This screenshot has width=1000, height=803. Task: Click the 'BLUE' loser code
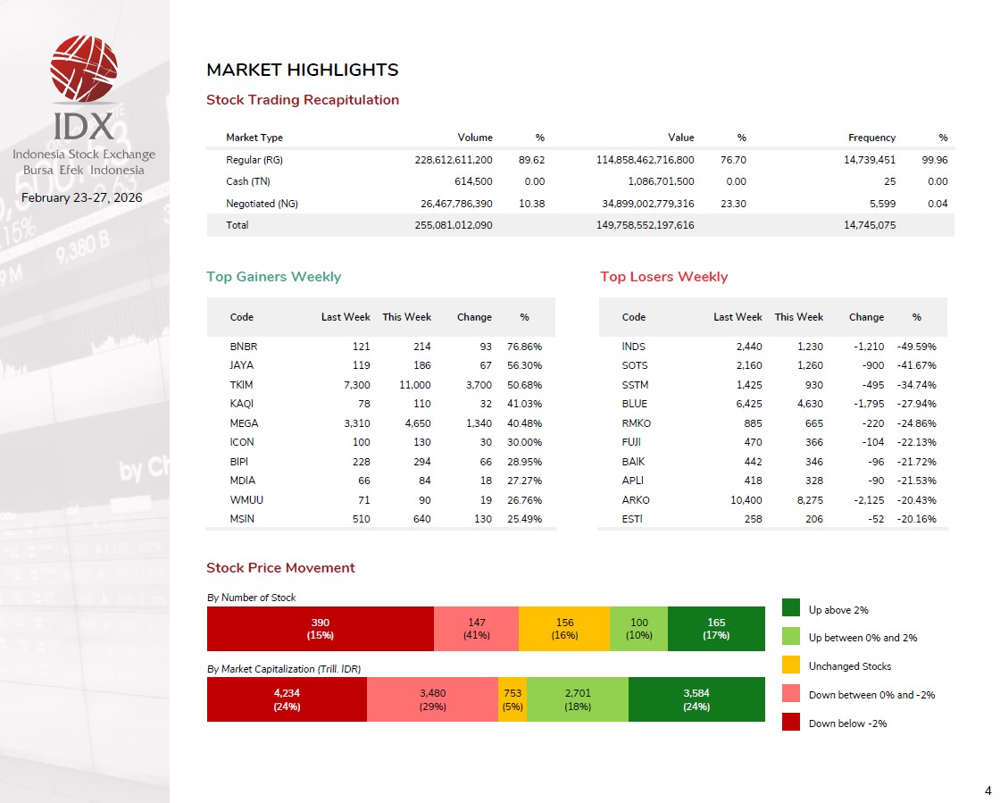(x=635, y=404)
